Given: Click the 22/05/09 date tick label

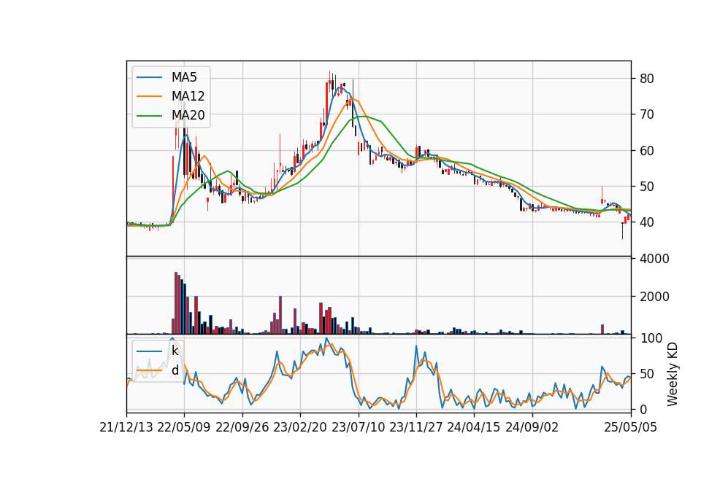Looking at the screenshot, I should click(x=184, y=428).
